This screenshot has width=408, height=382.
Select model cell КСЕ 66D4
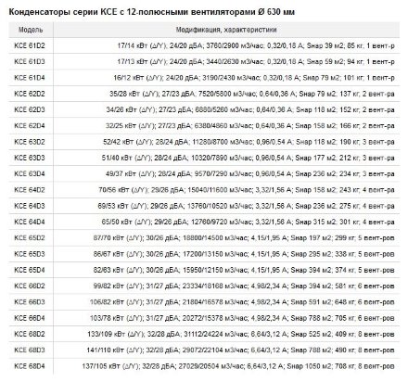click(30, 318)
